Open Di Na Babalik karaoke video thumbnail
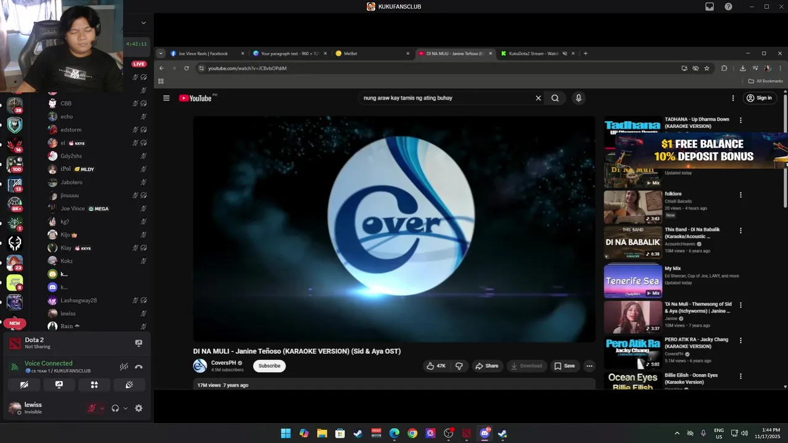 tap(633, 242)
